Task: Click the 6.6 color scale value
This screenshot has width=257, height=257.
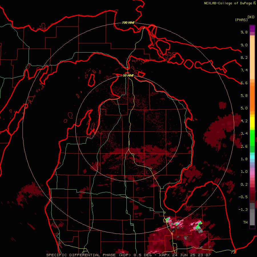Action: coord(244,83)
